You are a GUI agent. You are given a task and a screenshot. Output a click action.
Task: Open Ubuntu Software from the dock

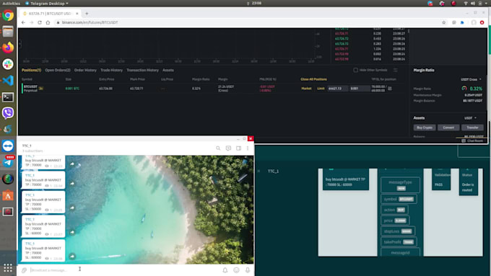pos(8,195)
